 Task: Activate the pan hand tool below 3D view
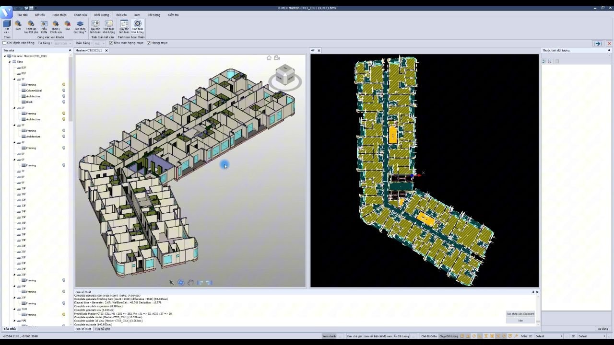tap(190, 283)
